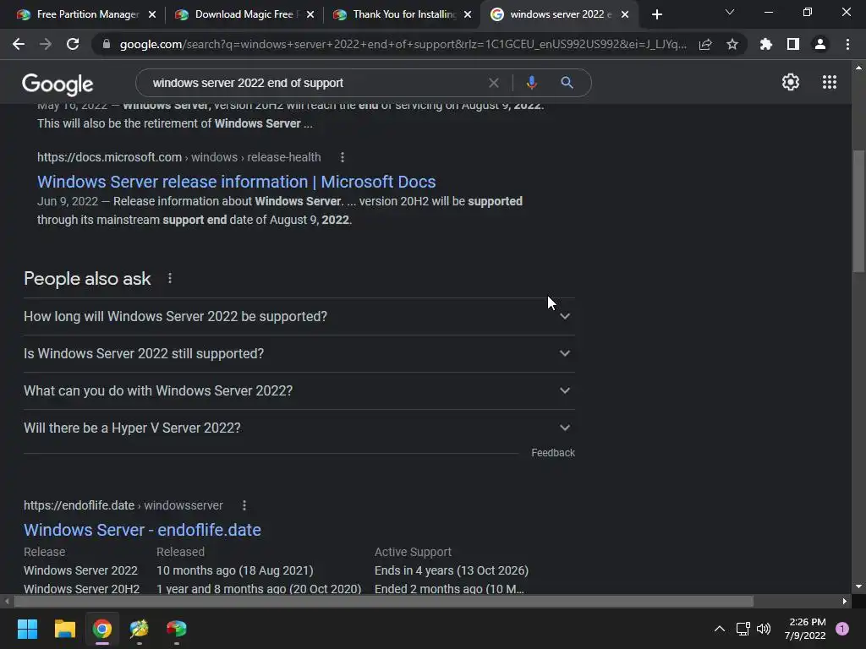Screen dimensions: 866x649
Task: Expand What can you do with Windows Server 2022
Action: [x=299, y=390]
